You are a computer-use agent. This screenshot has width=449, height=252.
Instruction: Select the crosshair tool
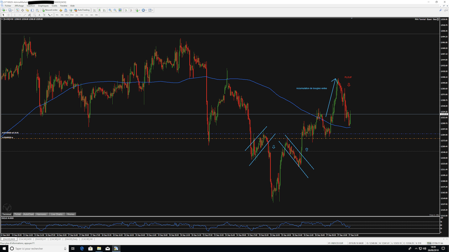click(x=8, y=15)
